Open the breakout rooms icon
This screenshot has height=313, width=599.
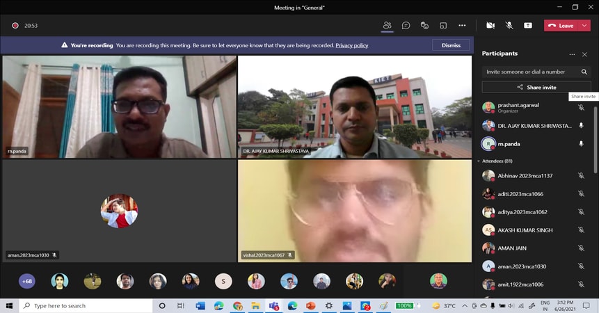point(443,26)
